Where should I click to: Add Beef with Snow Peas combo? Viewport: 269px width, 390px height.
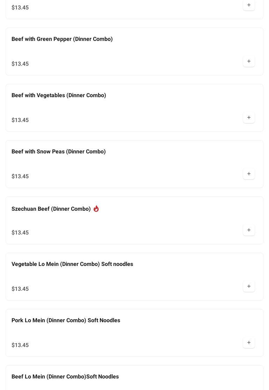[x=249, y=174]
